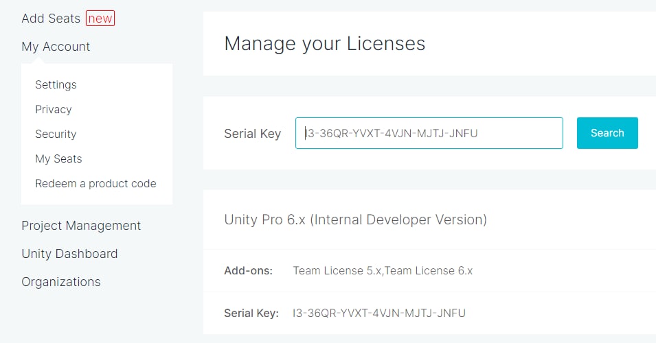
Task: Collapse the My Account section
Action: pyautogui.click(x=56, y=47)
